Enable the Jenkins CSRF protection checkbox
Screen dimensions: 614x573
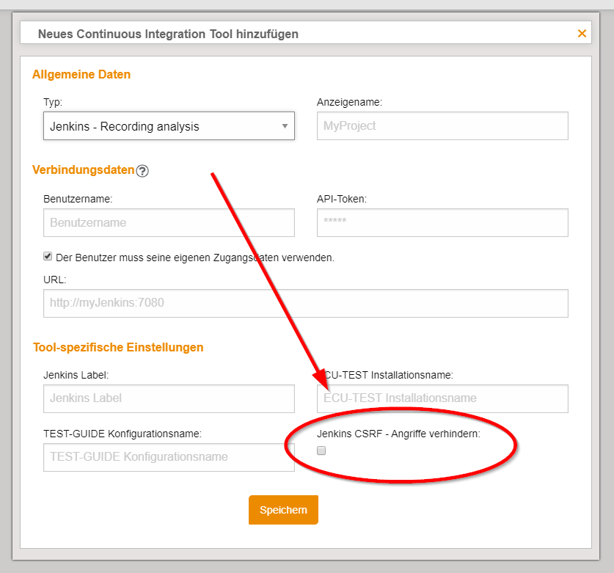pyautogui.click(x=321, y=451)
